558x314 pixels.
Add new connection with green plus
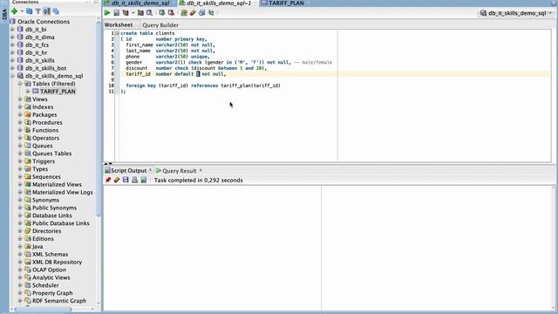coord(14,11)
